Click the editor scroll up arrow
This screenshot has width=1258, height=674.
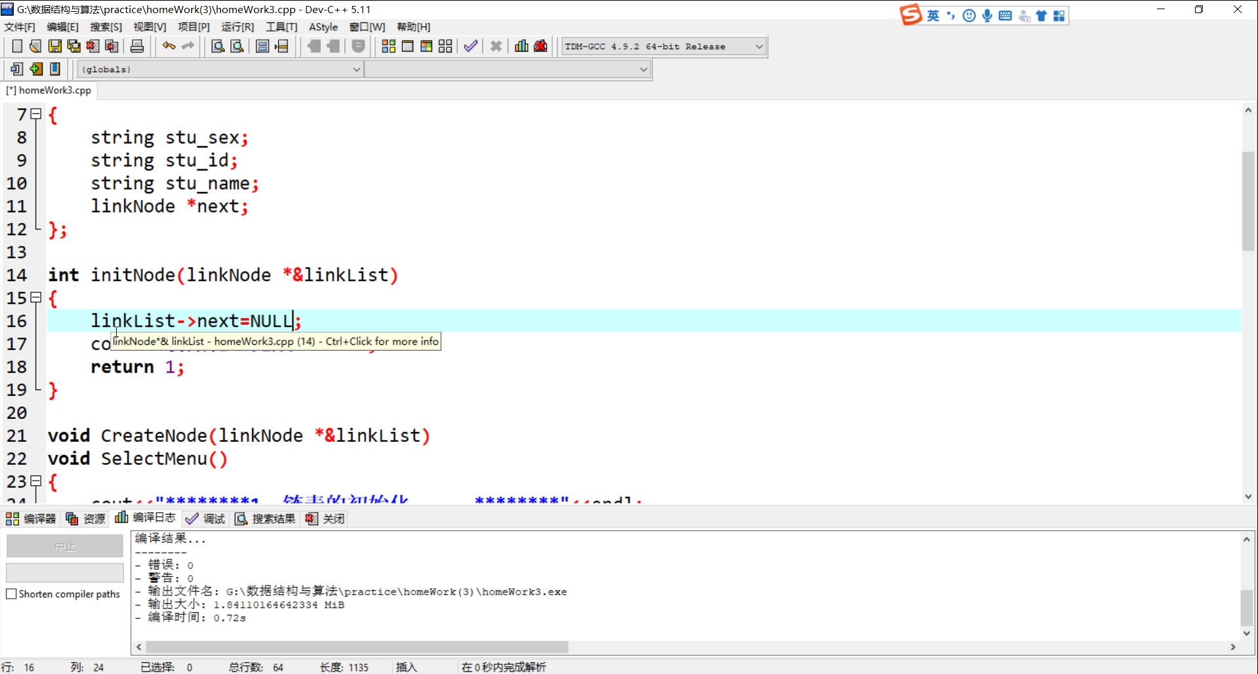point(1248,110)
